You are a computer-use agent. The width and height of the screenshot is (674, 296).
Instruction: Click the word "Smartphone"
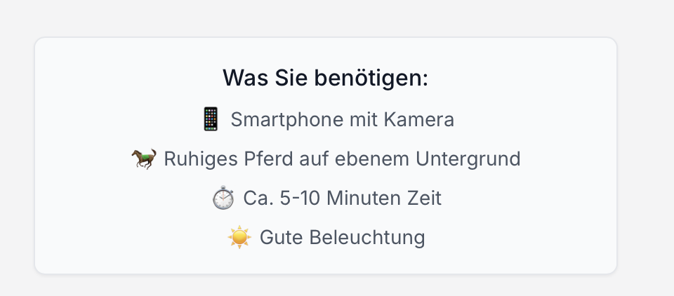point(286,120)
